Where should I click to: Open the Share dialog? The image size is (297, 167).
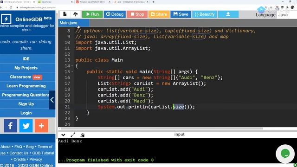pos(159,14)
